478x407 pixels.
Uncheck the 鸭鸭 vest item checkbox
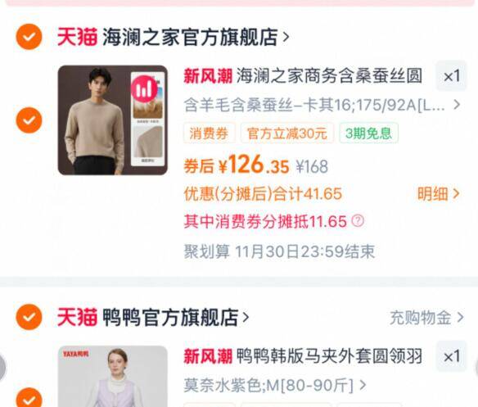(29, 398)
